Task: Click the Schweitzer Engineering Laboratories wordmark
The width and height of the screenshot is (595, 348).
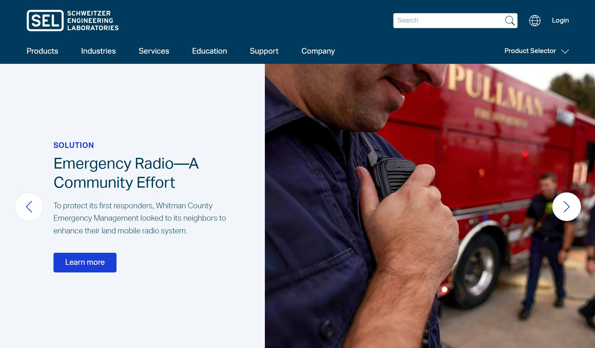Action: 93,21
